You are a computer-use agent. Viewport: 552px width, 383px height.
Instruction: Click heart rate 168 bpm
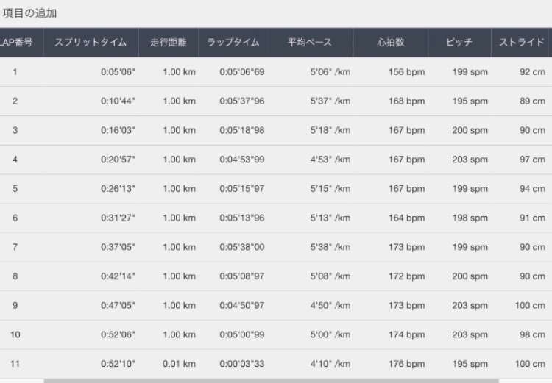(406, 101)
